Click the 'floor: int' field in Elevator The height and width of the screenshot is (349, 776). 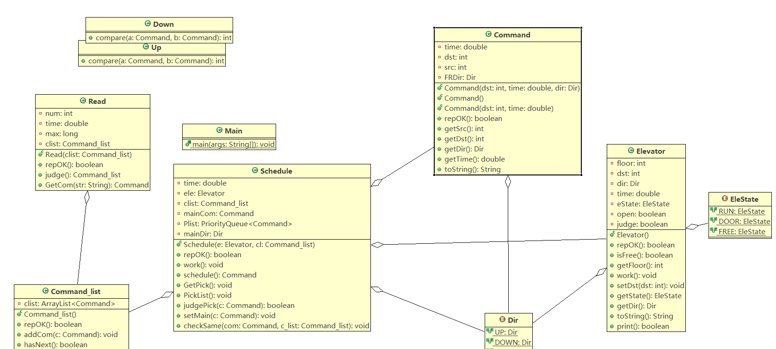[x=631, y=163]
